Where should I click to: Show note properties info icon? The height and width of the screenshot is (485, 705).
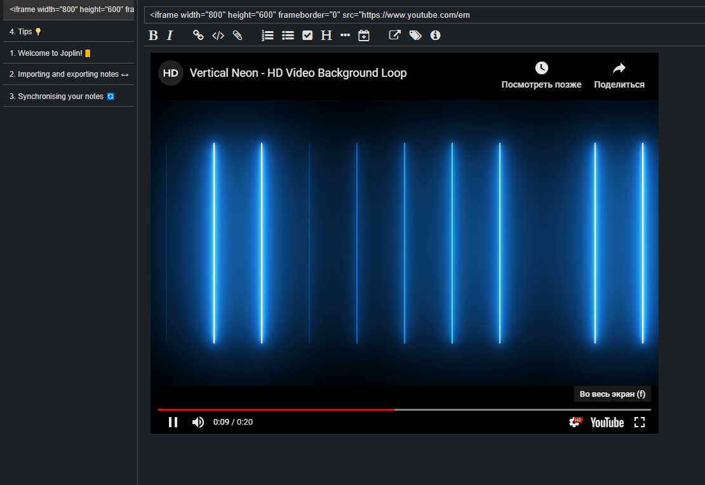point(435,36)
